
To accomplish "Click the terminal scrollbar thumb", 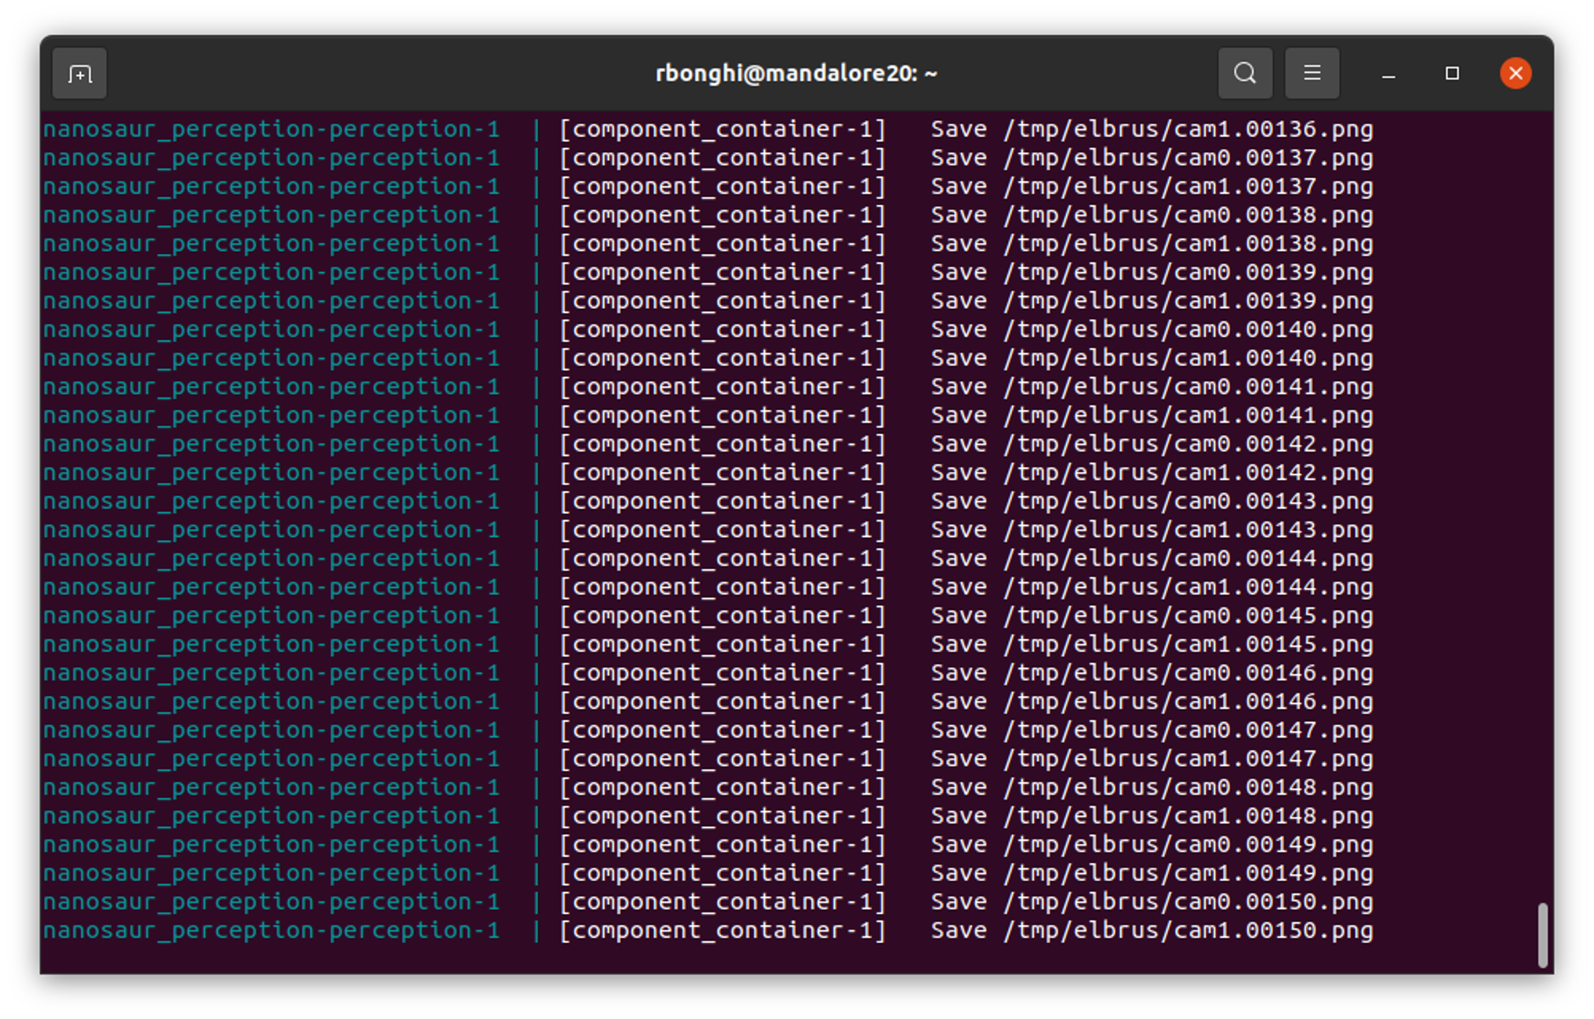I will (x=1542, y=935).
